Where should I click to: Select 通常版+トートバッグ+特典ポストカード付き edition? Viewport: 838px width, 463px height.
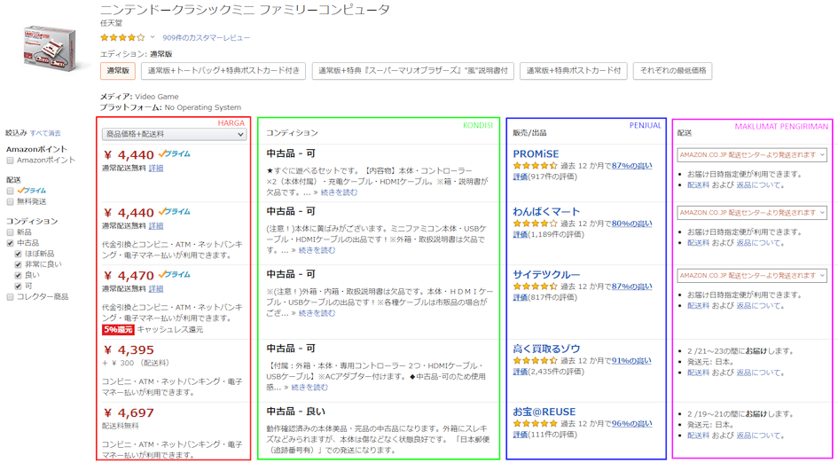tap(223, 71)
